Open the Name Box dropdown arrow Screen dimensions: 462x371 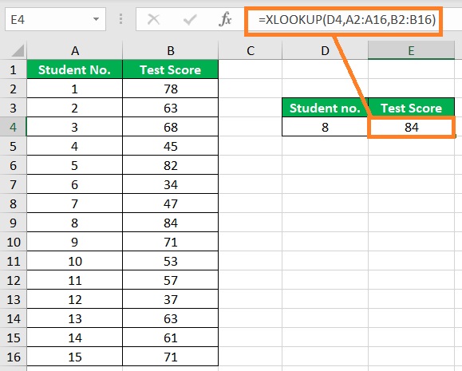point(96,19)
